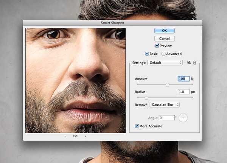The height and width of the screenshot is (163, 227).
Task: Open the Settings Default dropdown
Action: click(165, 63)
